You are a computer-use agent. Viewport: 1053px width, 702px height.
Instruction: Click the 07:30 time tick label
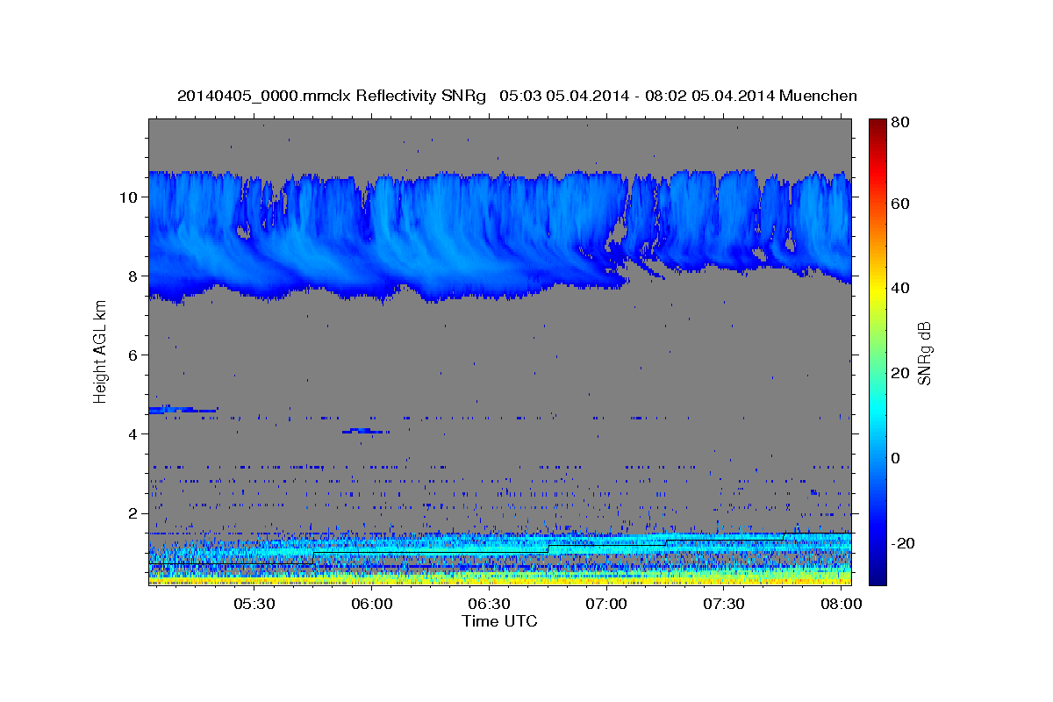pos(724,605)
